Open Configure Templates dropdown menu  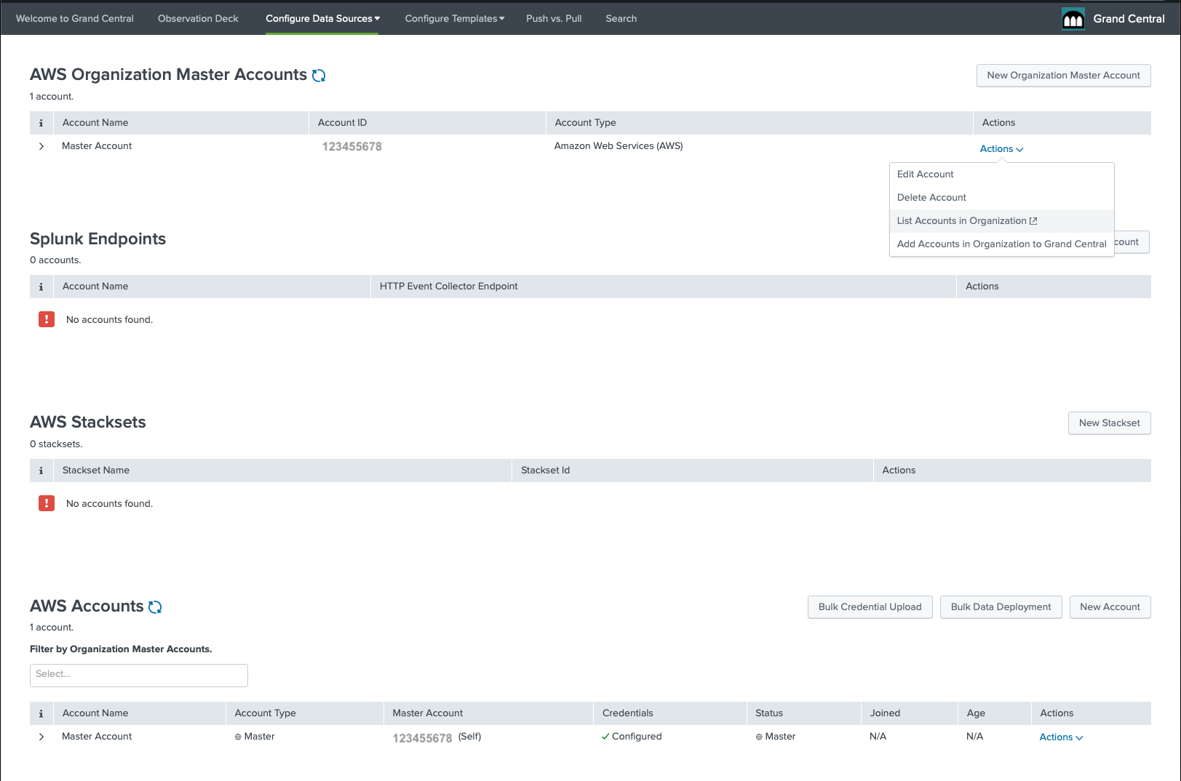pyautogui.click(x=455, y=19)
